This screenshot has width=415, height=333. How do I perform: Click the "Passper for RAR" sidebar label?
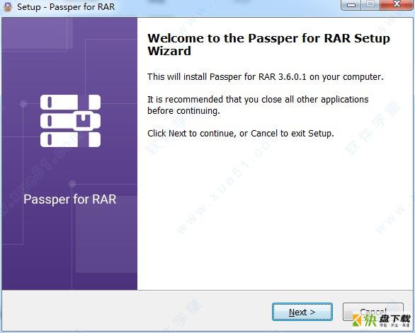point(70,199)
